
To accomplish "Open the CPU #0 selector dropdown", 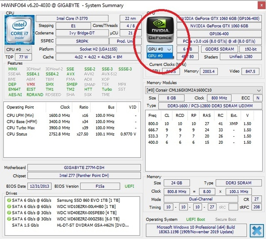I will pos(18,50).
